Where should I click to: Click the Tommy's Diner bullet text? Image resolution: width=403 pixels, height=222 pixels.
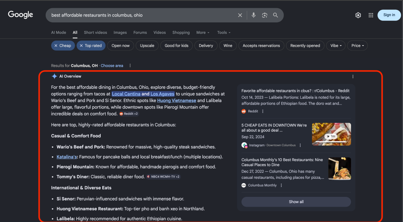101,176
